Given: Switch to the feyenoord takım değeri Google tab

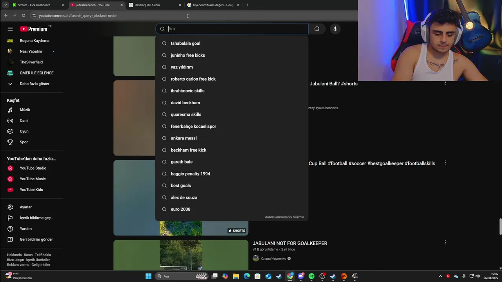Looking at the screenshot, I should (x=213, y=5).
